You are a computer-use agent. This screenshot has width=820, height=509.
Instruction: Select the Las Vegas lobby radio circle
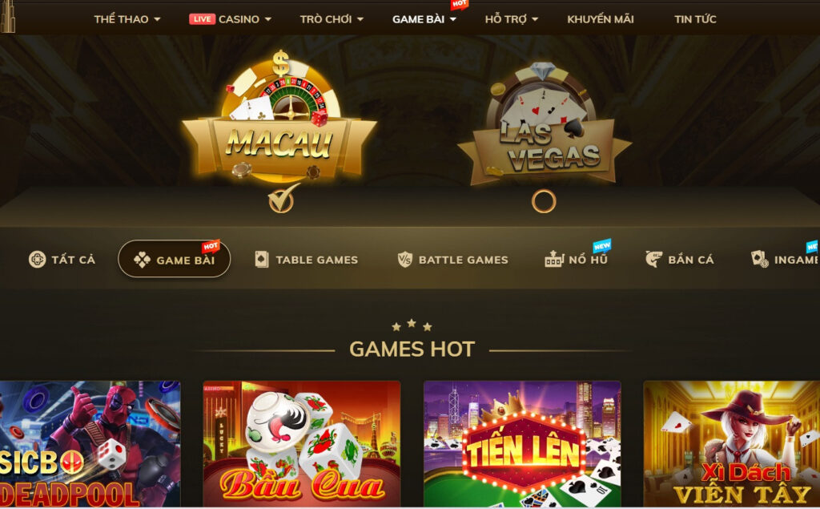pyautogui.click(x=544, y=201)
